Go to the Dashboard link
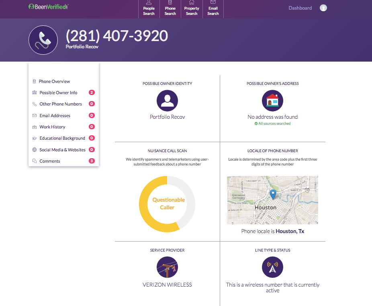Image resolution: width=372 pixels, height=306 pixels. (300, 8)
